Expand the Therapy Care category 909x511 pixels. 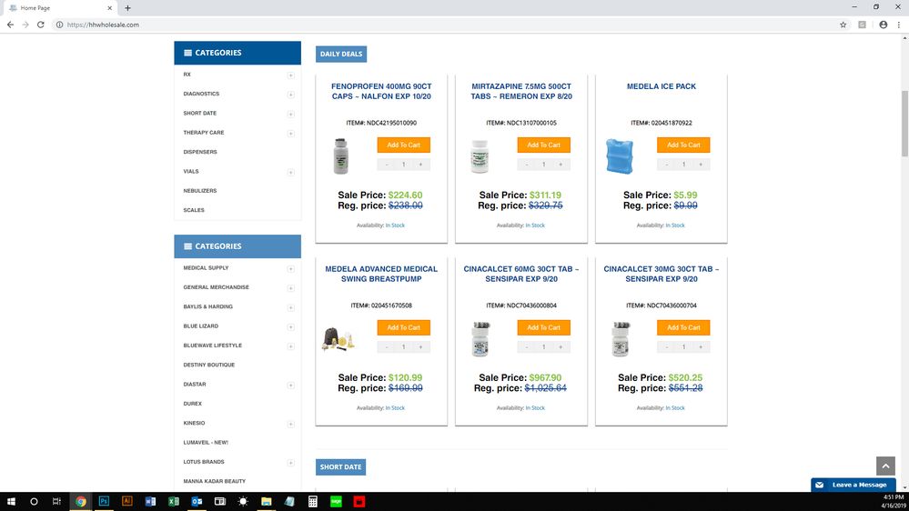click(290, 134)
